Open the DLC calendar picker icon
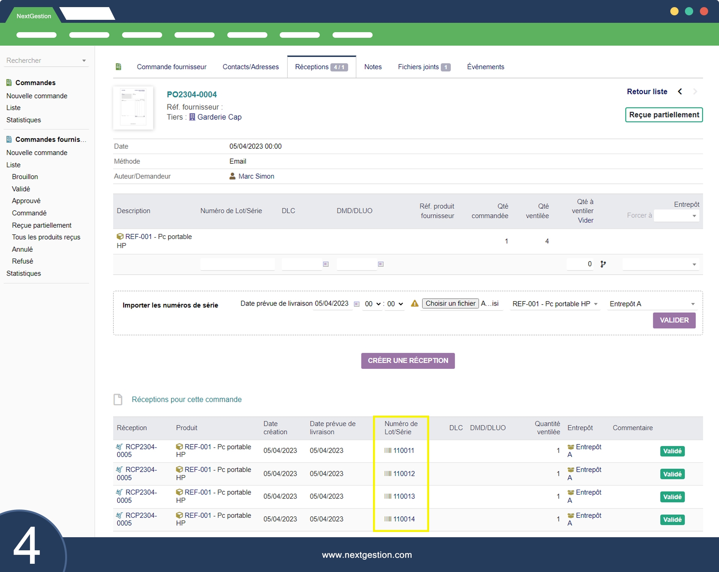The width and height of the screenshot is (719, 572). (326, 264)
